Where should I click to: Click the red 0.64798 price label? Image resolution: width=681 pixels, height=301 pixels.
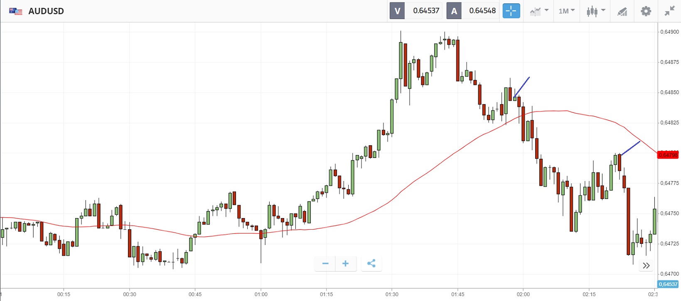(668, 155)
